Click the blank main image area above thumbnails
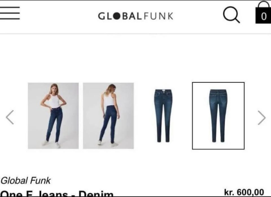Viewport: 271px width, 197px height. [135, 58]
